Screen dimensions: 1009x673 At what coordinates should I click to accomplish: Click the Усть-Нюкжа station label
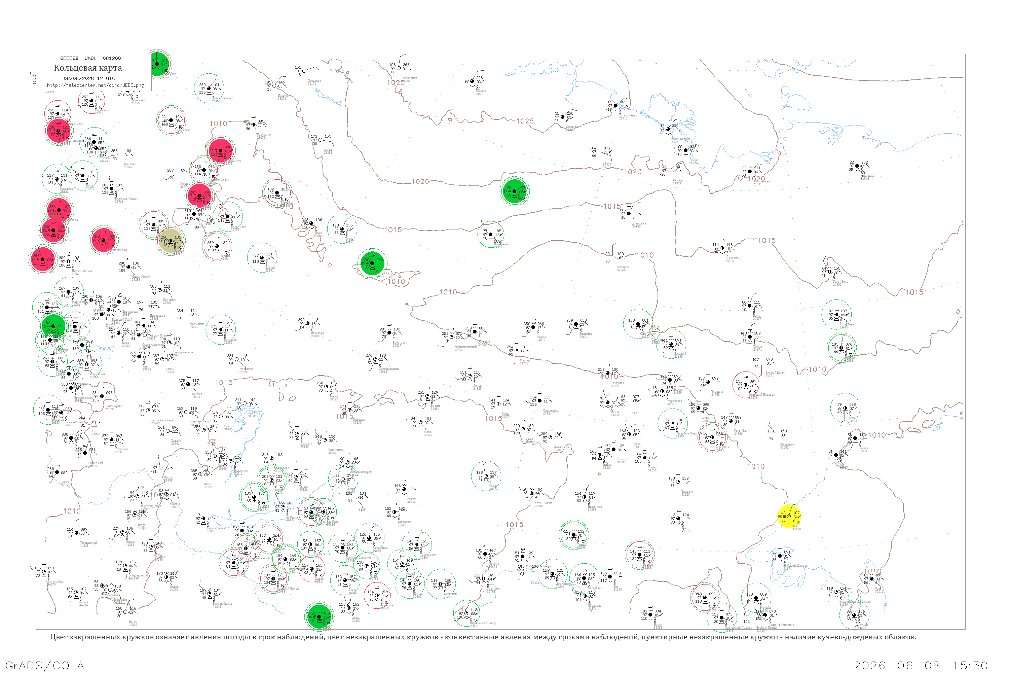544,503
